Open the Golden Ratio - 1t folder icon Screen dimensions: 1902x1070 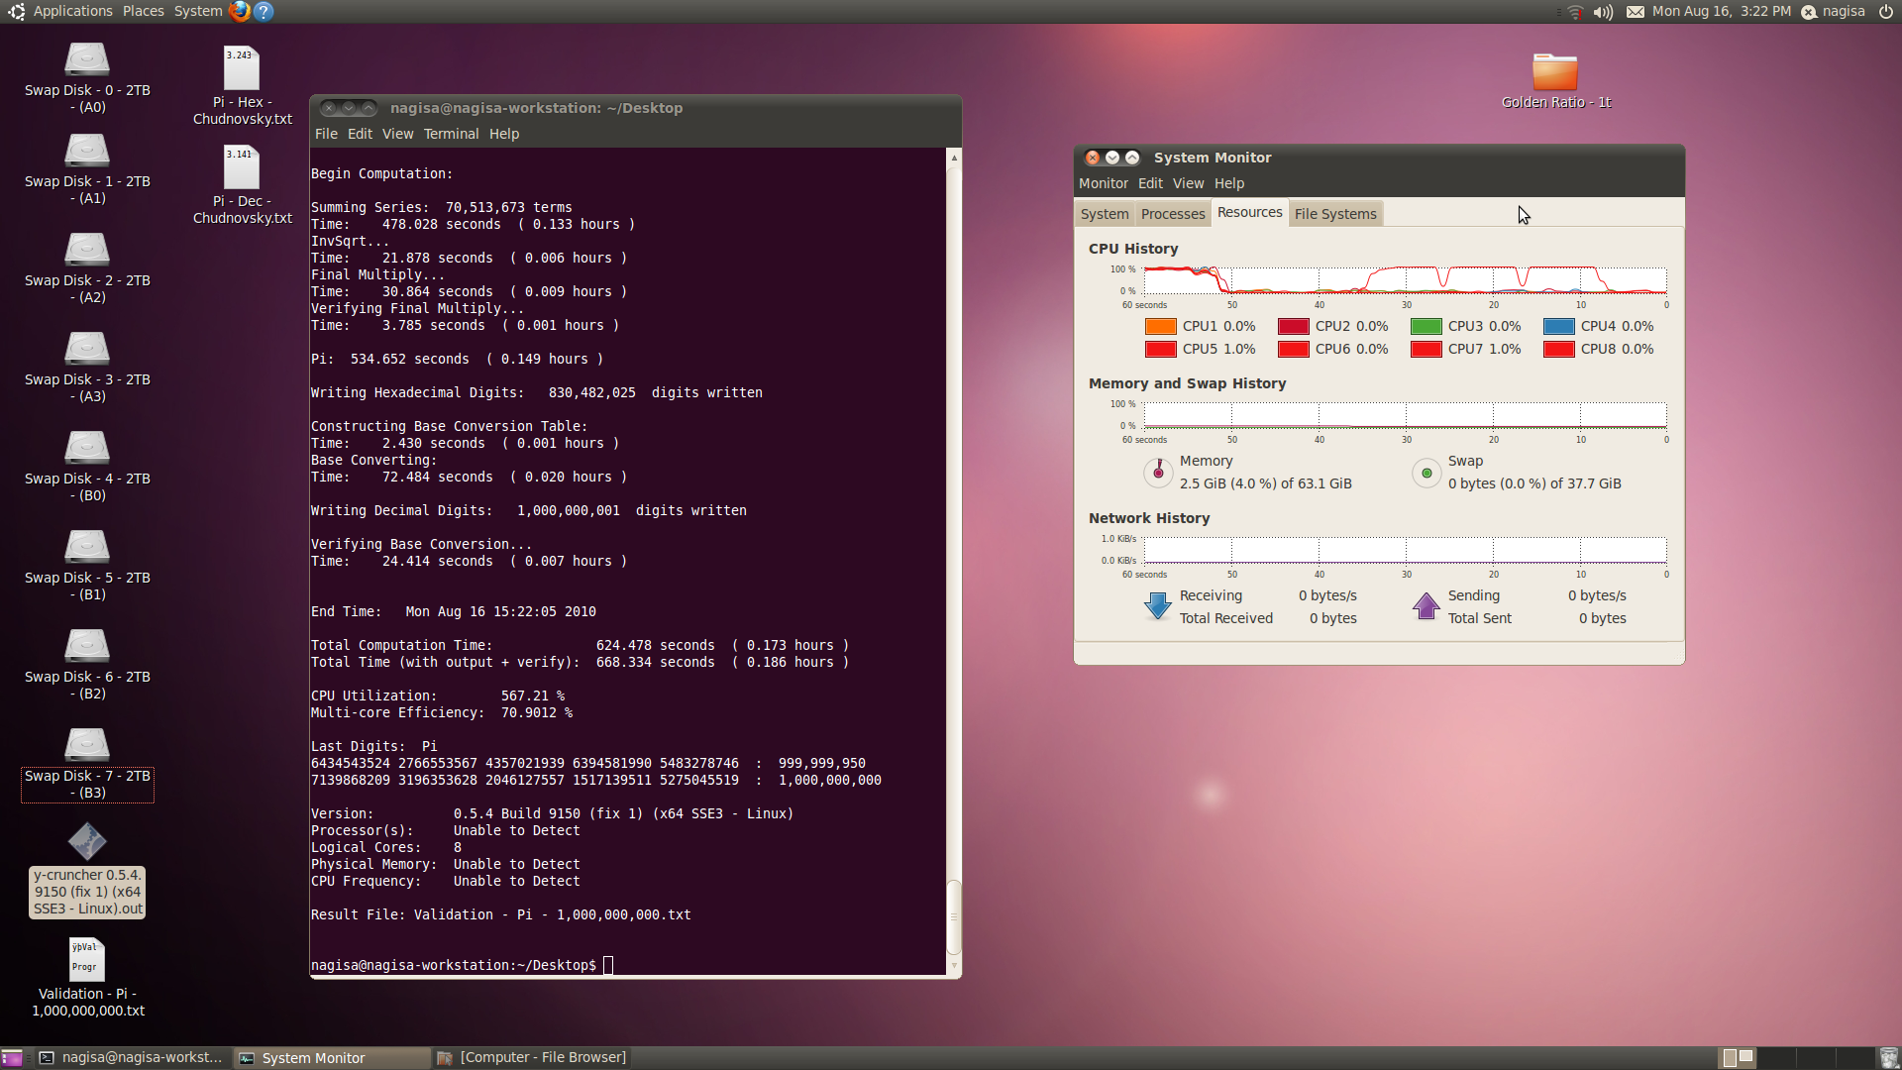(1554, 72)
